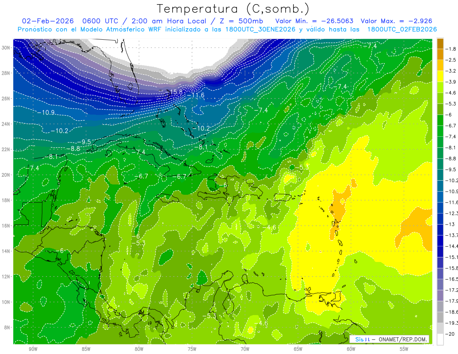
Task: Click the '85W' longitude axis label
Action: point(86,349)
